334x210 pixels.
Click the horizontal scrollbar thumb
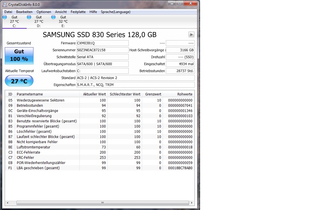tap(103, 203)
